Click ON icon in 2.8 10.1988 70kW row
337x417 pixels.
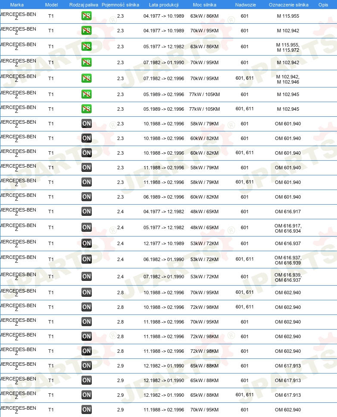coord(87,292)
